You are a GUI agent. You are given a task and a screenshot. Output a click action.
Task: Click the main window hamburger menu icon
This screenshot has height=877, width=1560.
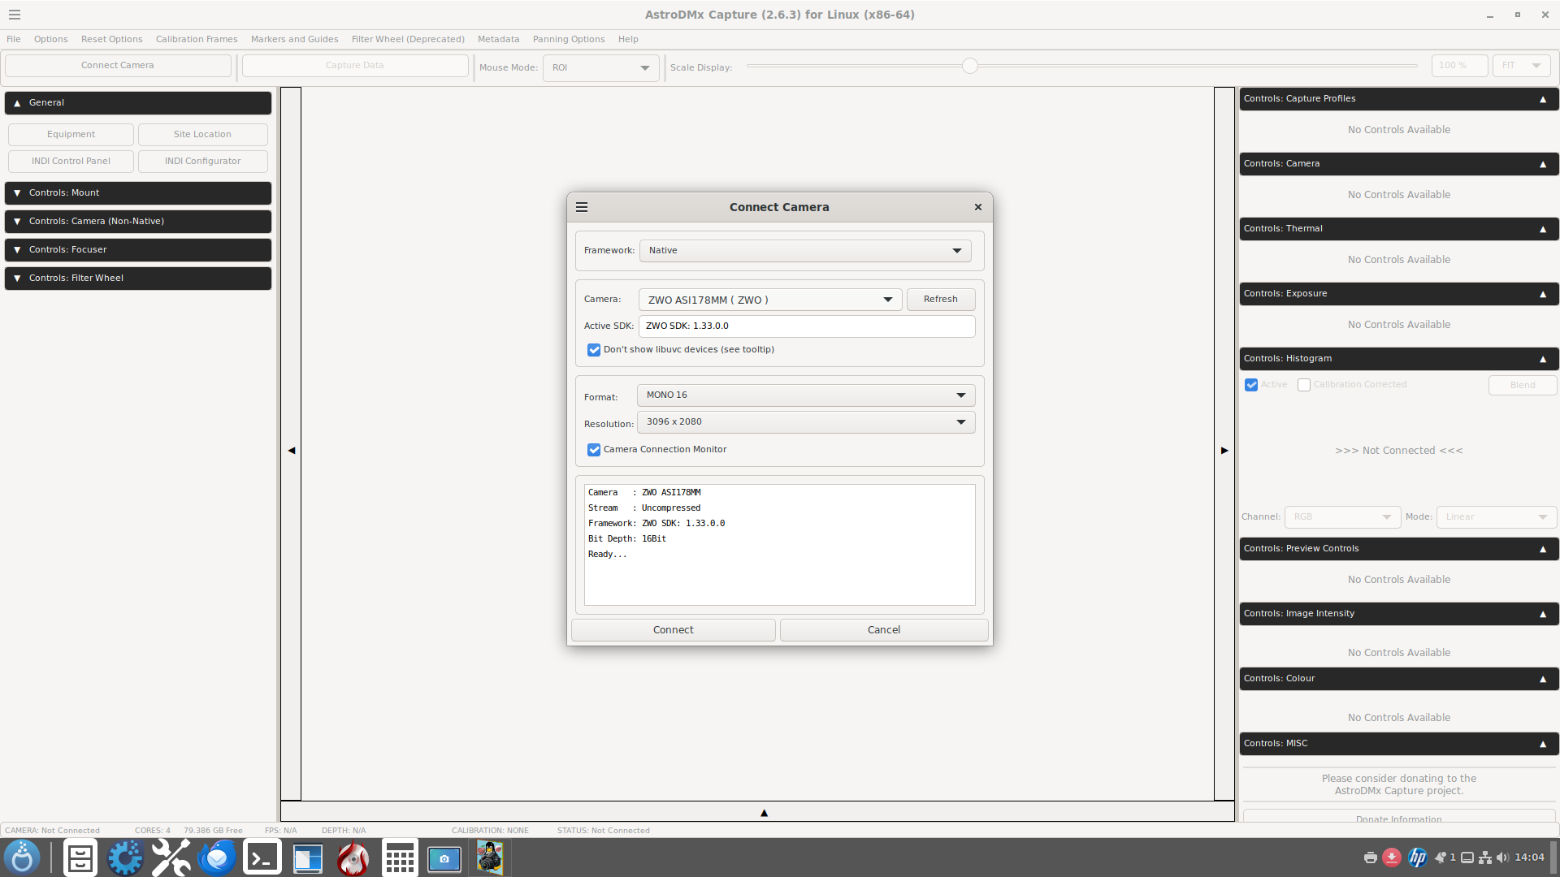click(15, 15)
